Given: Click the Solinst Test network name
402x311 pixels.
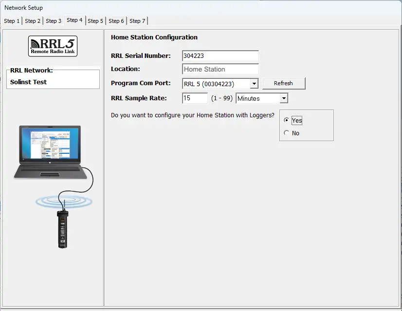Looking at the screenshot, I should (29, 82).
